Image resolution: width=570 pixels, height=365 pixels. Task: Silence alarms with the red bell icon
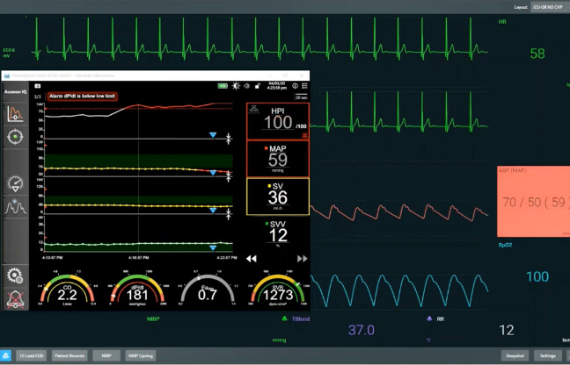tap(15, 298)
